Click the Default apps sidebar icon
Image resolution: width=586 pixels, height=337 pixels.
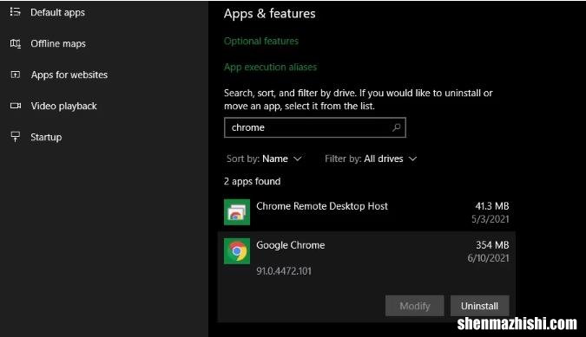(16, 12)
